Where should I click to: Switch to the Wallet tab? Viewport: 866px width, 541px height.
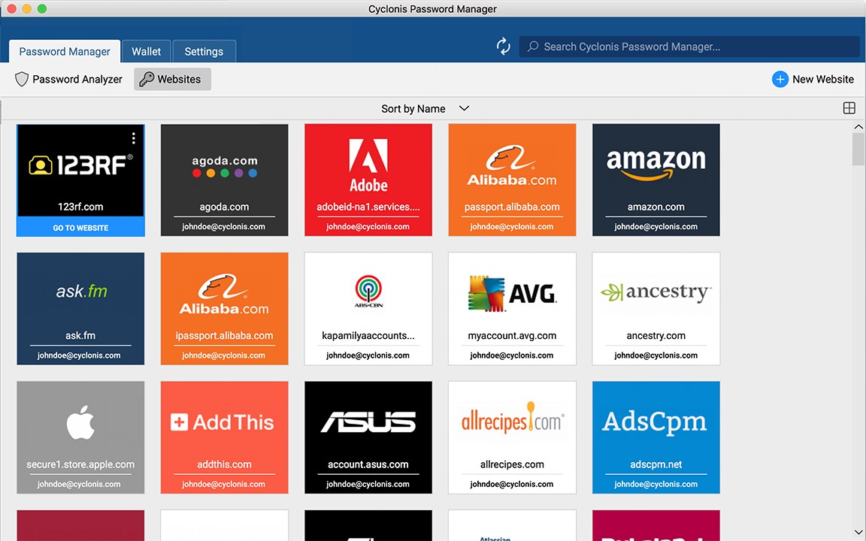(146, 52)
